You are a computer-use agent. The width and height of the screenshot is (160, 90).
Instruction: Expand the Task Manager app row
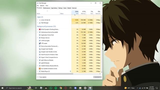[x=37, y=23]
